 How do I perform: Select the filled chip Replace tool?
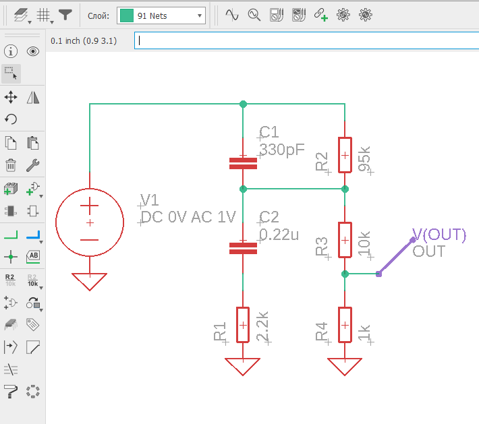(11, 211)
